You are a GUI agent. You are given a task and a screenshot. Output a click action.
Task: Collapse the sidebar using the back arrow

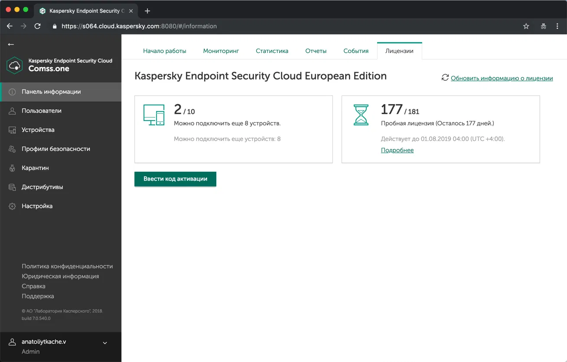10,44
